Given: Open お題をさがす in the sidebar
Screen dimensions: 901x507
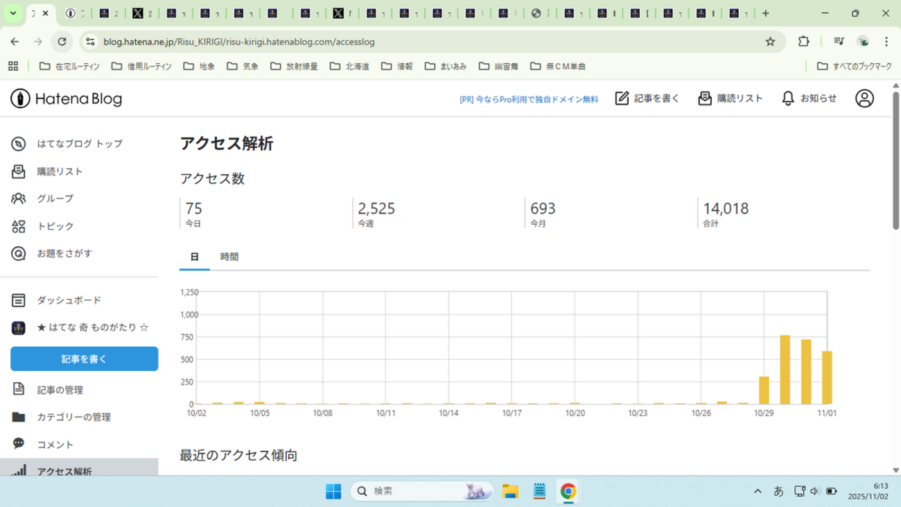Looking at the screenshot, I should (x=64, y=253).
